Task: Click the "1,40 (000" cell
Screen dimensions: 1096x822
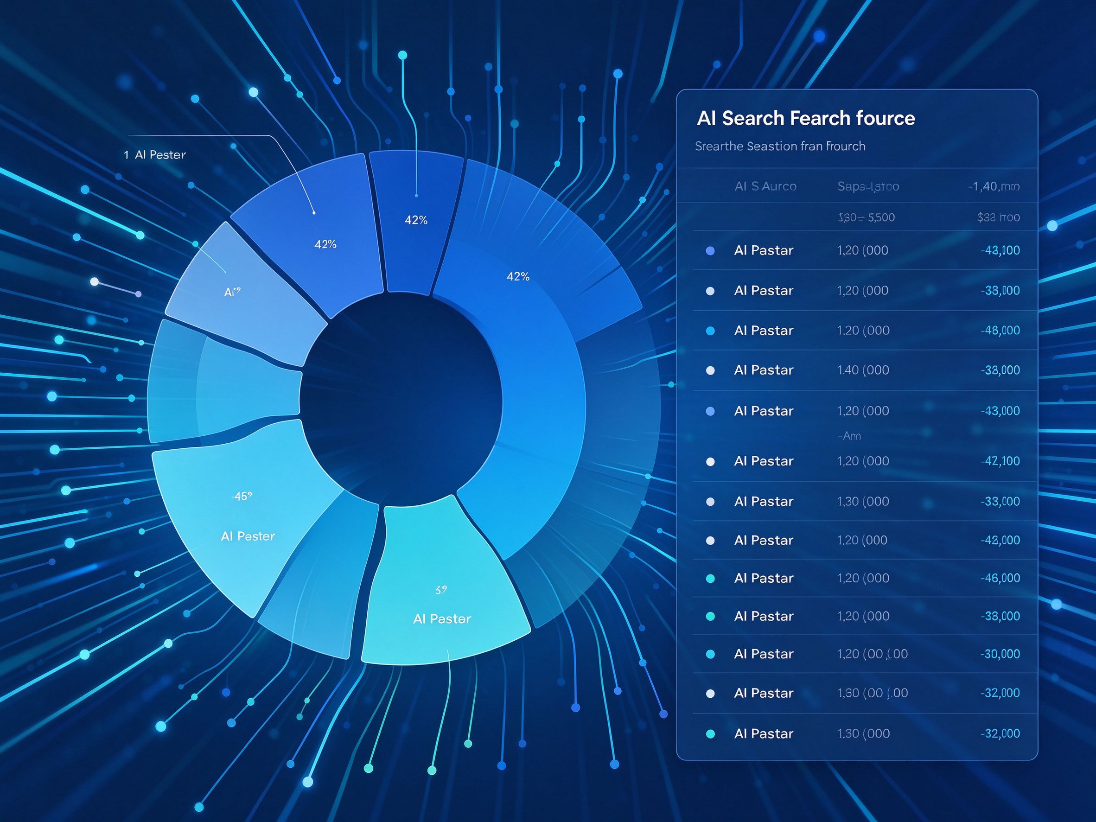Action: pyautogui.click(x=863, y=370)
